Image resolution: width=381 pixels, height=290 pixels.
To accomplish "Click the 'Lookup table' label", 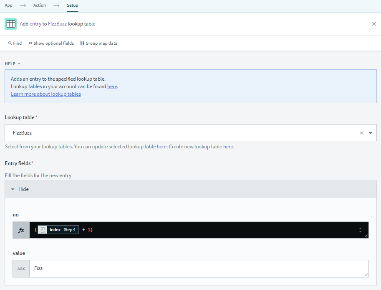I will point(20,117).
